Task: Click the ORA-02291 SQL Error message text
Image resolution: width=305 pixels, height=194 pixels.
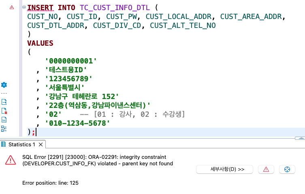Action: click(98, 160)
